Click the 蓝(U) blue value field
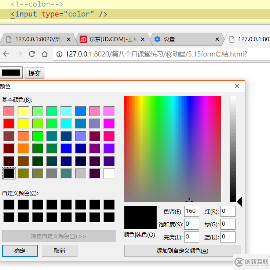 [228, 237]
